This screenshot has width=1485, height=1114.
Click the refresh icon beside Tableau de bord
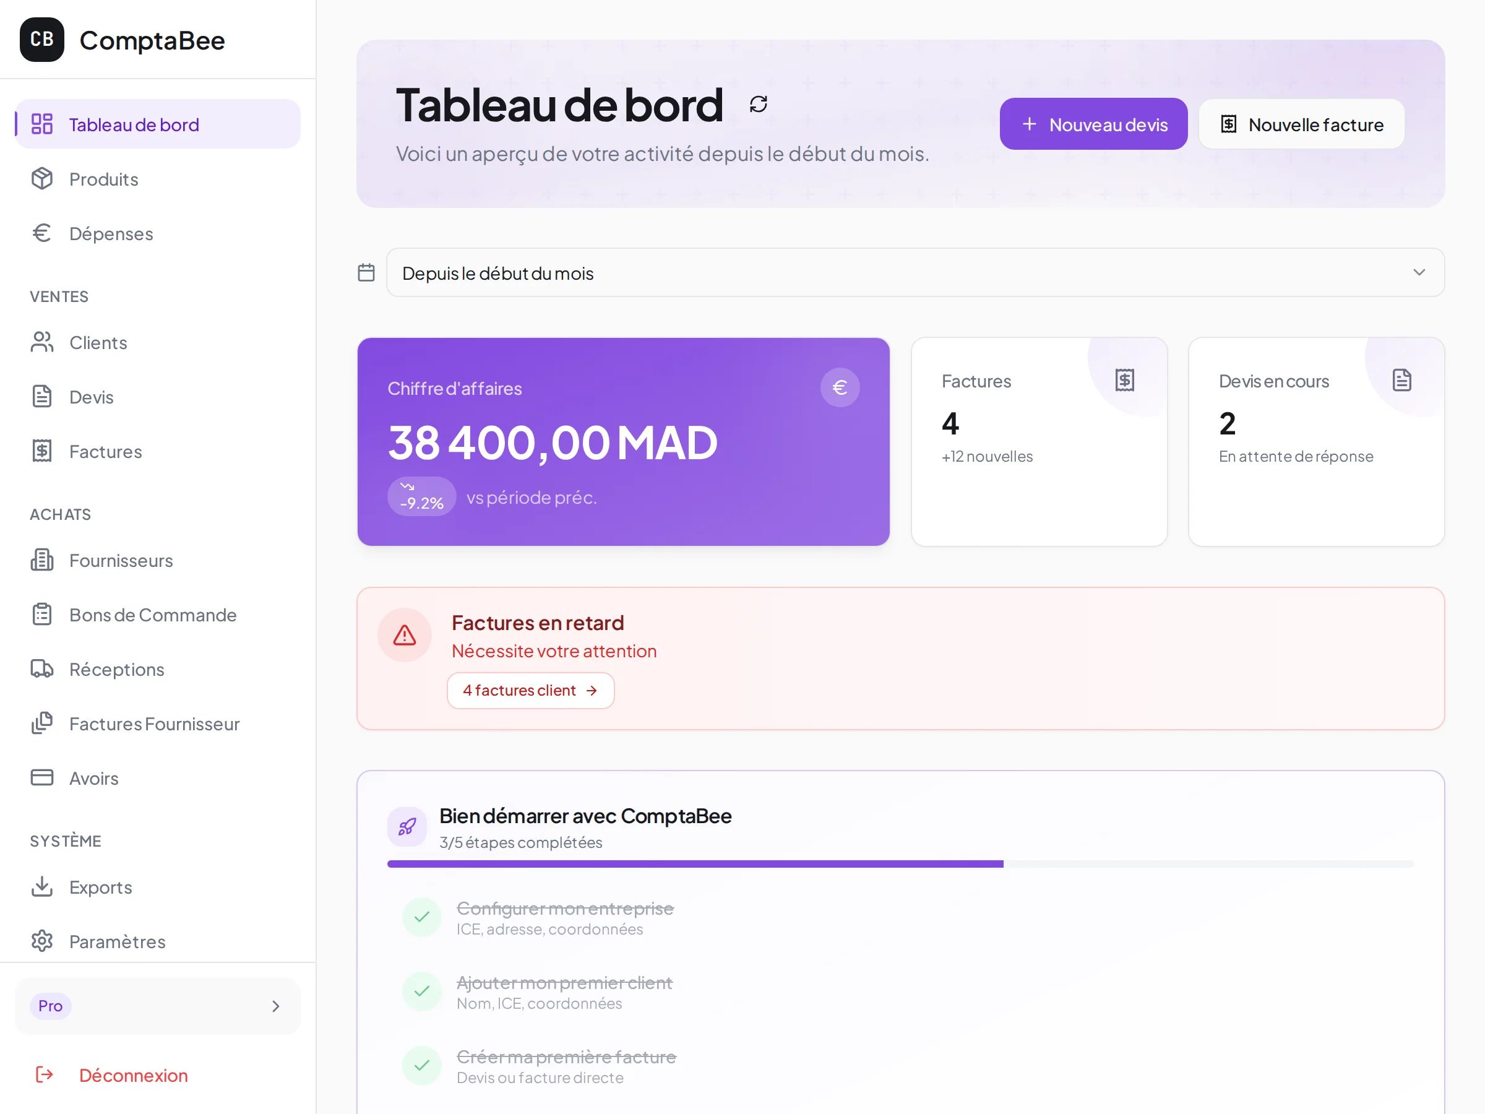tap(759, 103)
